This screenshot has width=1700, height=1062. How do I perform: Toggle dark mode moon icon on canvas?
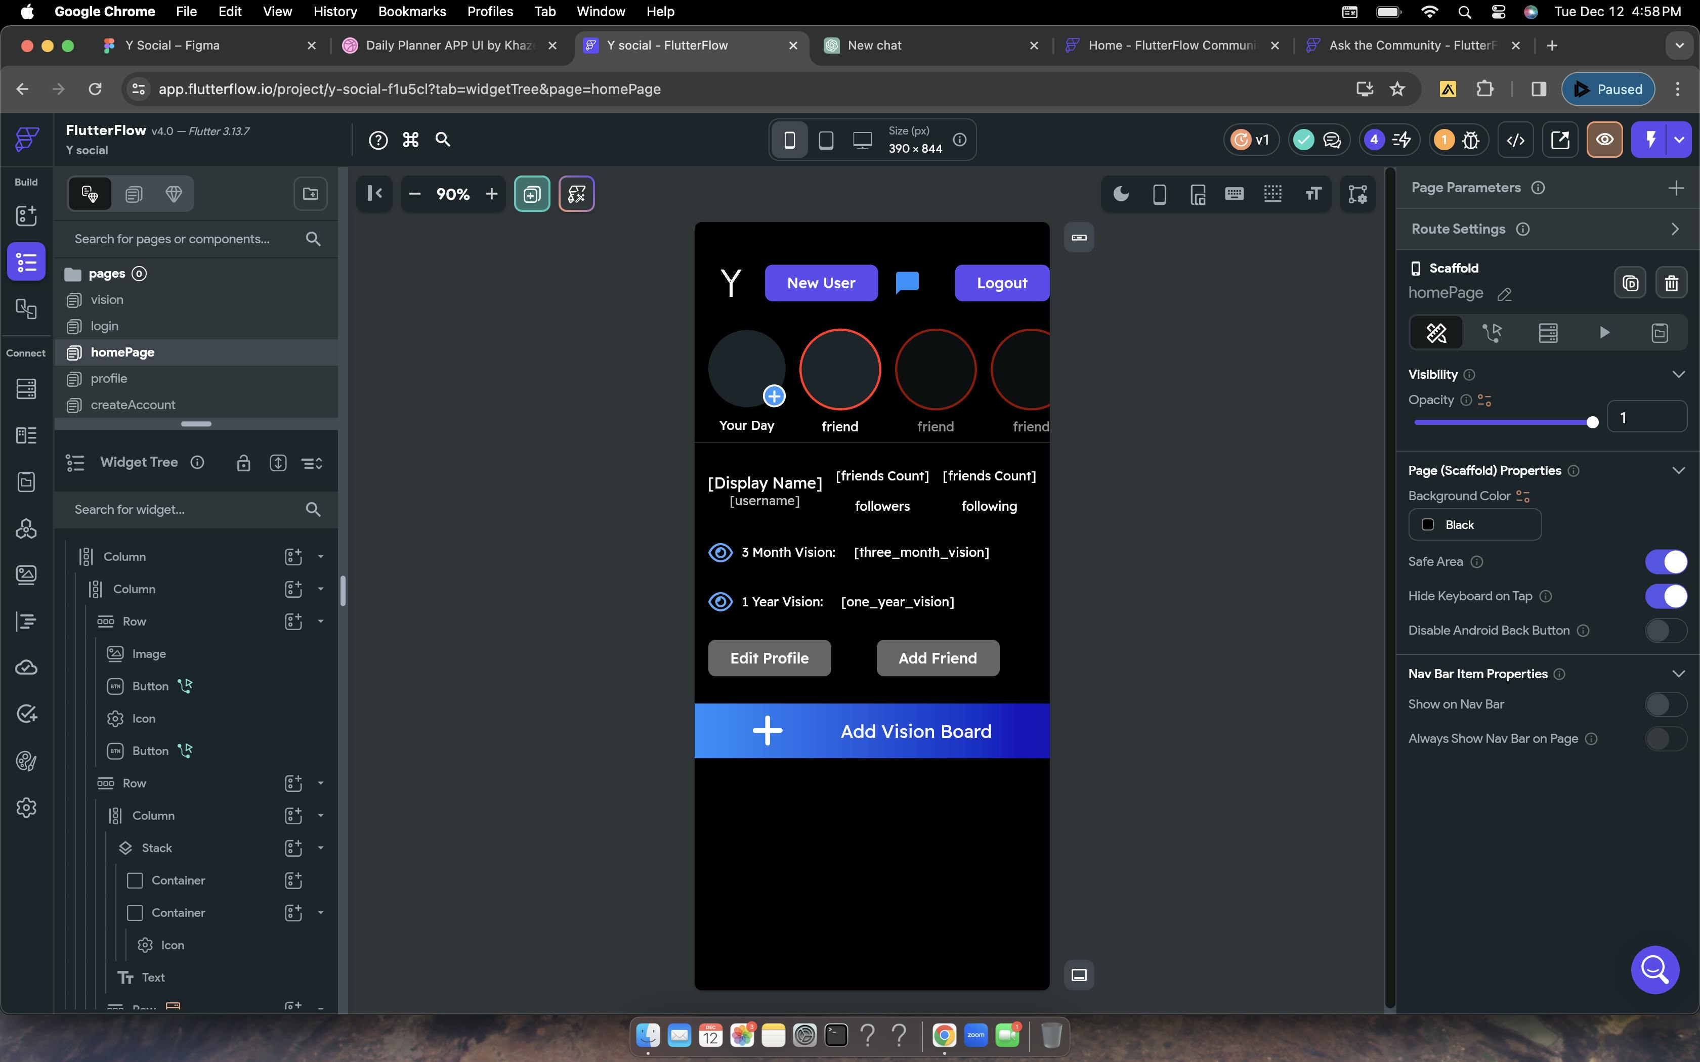coord(1121,194)
